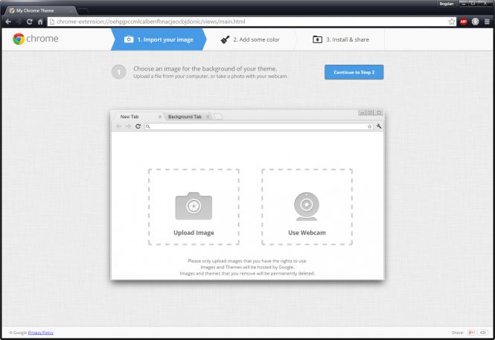Screen dimensions: 495x340
Task: Open the Adblock Plus extension icon
Action: (x=463, y=22)
